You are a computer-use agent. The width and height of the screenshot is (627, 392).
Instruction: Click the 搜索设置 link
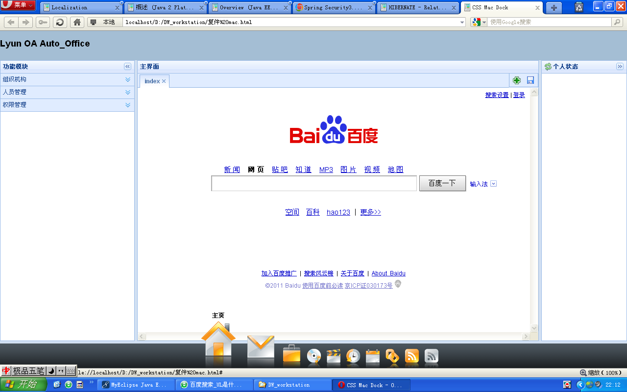click(x=497, y=95)
